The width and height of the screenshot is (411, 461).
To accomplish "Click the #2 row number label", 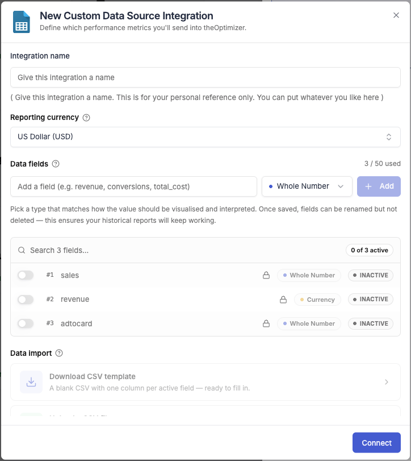I will pyautogui.click(x=50, y=299).
